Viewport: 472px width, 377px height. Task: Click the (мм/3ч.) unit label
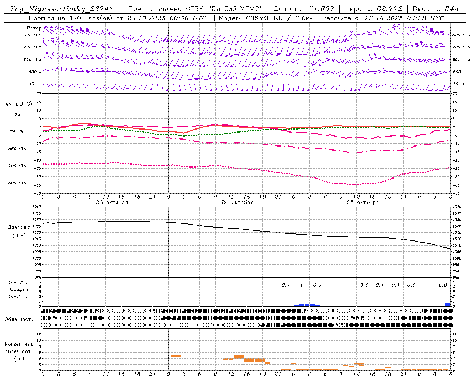click(19, 282)
